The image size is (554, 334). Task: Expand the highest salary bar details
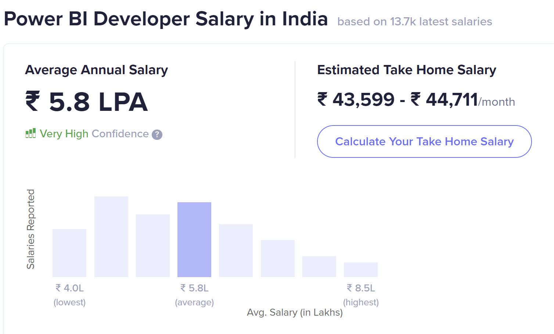[x=360, y=269]
